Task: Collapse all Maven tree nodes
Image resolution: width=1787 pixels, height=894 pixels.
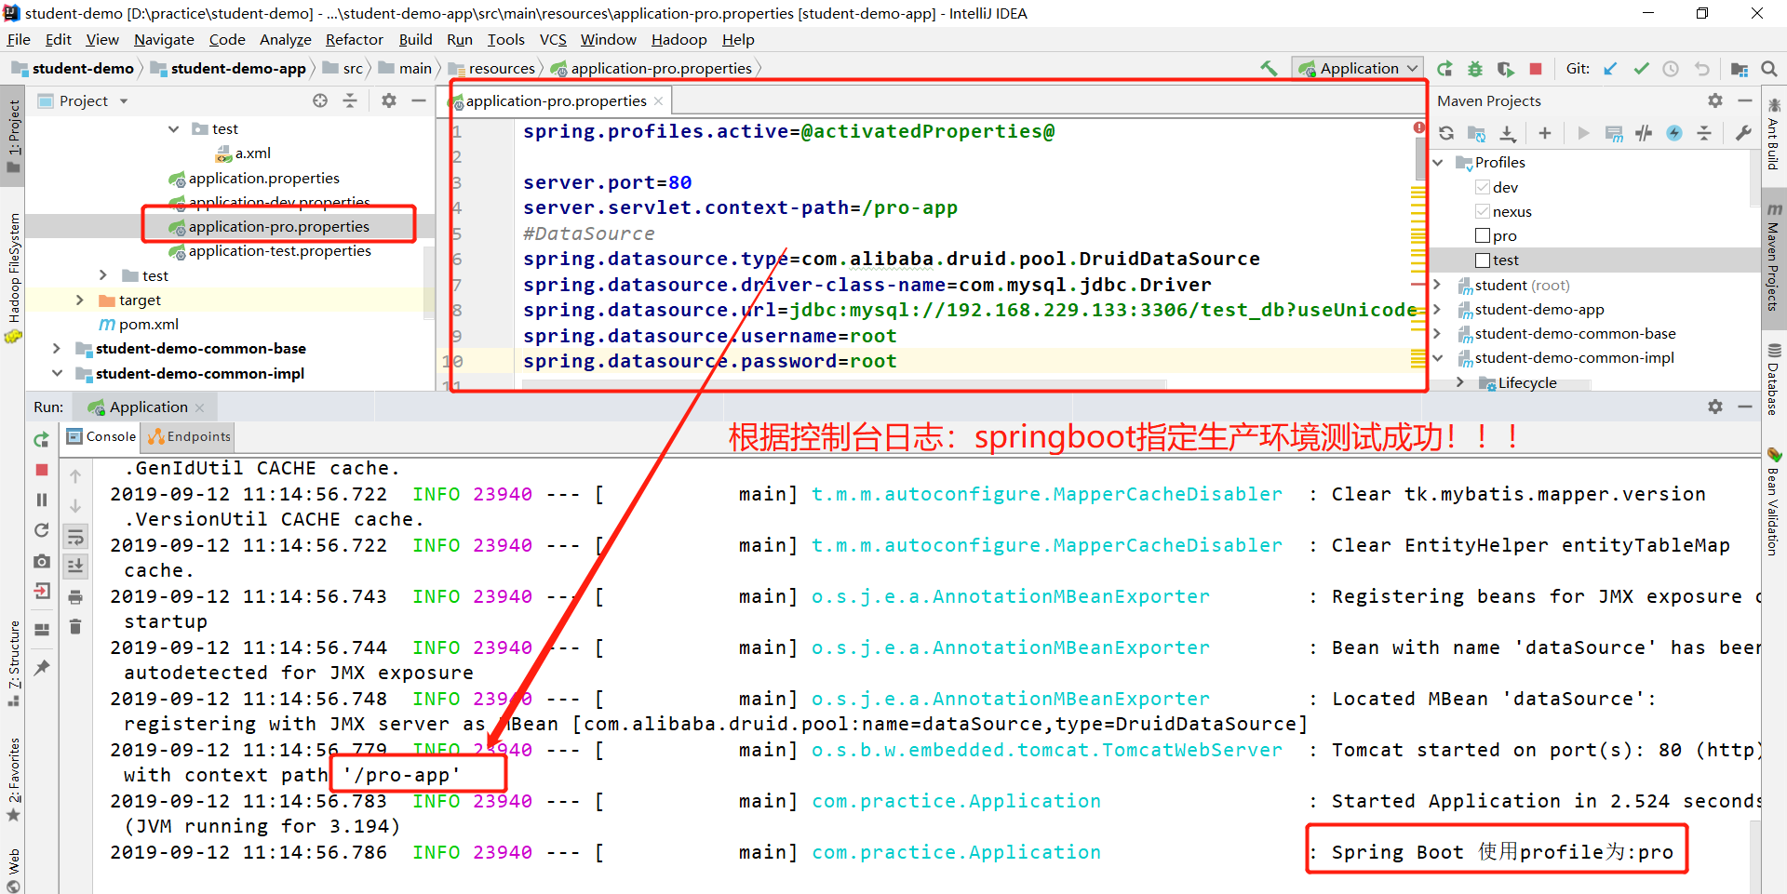Action: [1704, 133]
